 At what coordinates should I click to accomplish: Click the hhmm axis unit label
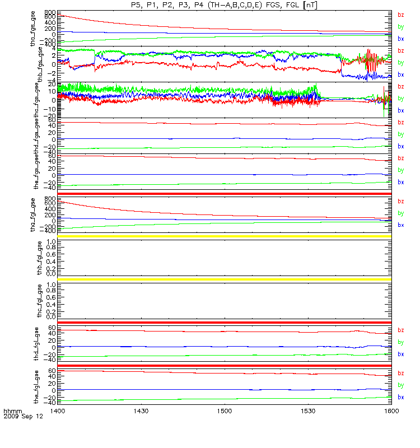[x=12, y=412]
